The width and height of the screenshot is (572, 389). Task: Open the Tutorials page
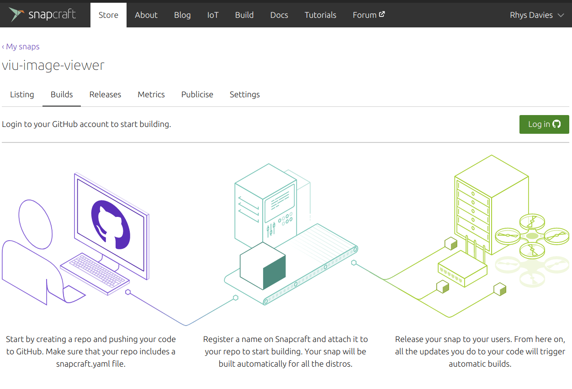pos(320,15)
